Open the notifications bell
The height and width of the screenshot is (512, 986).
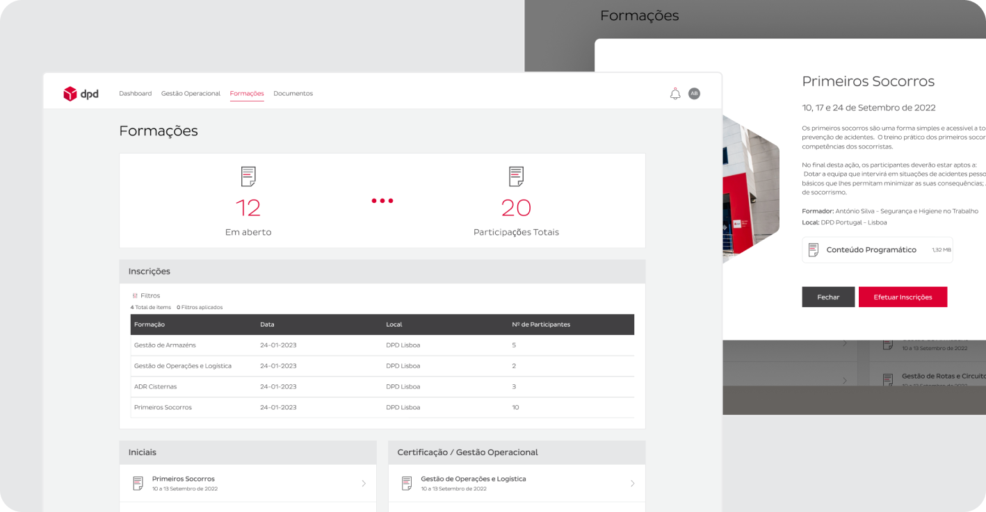[674, 94]
